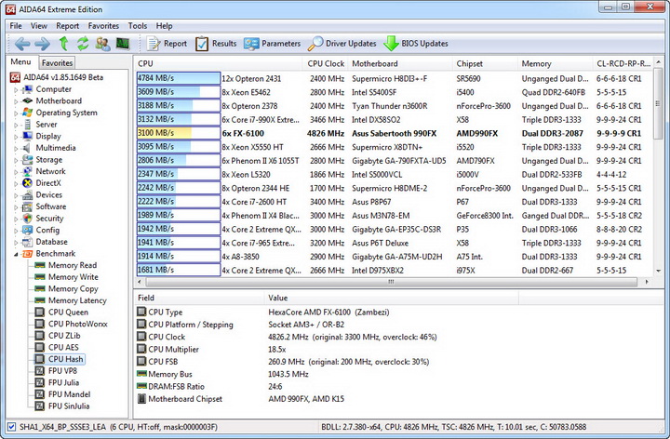
Task: Click the 1681 MB/s result bar
Action: pos(178,270)
